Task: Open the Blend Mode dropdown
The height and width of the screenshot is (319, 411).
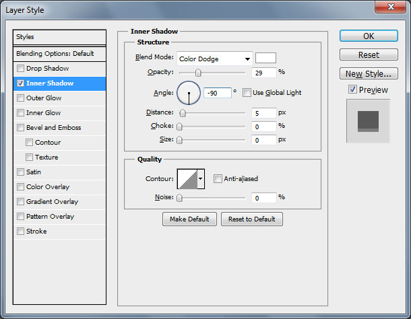Action: pos(214,59)
